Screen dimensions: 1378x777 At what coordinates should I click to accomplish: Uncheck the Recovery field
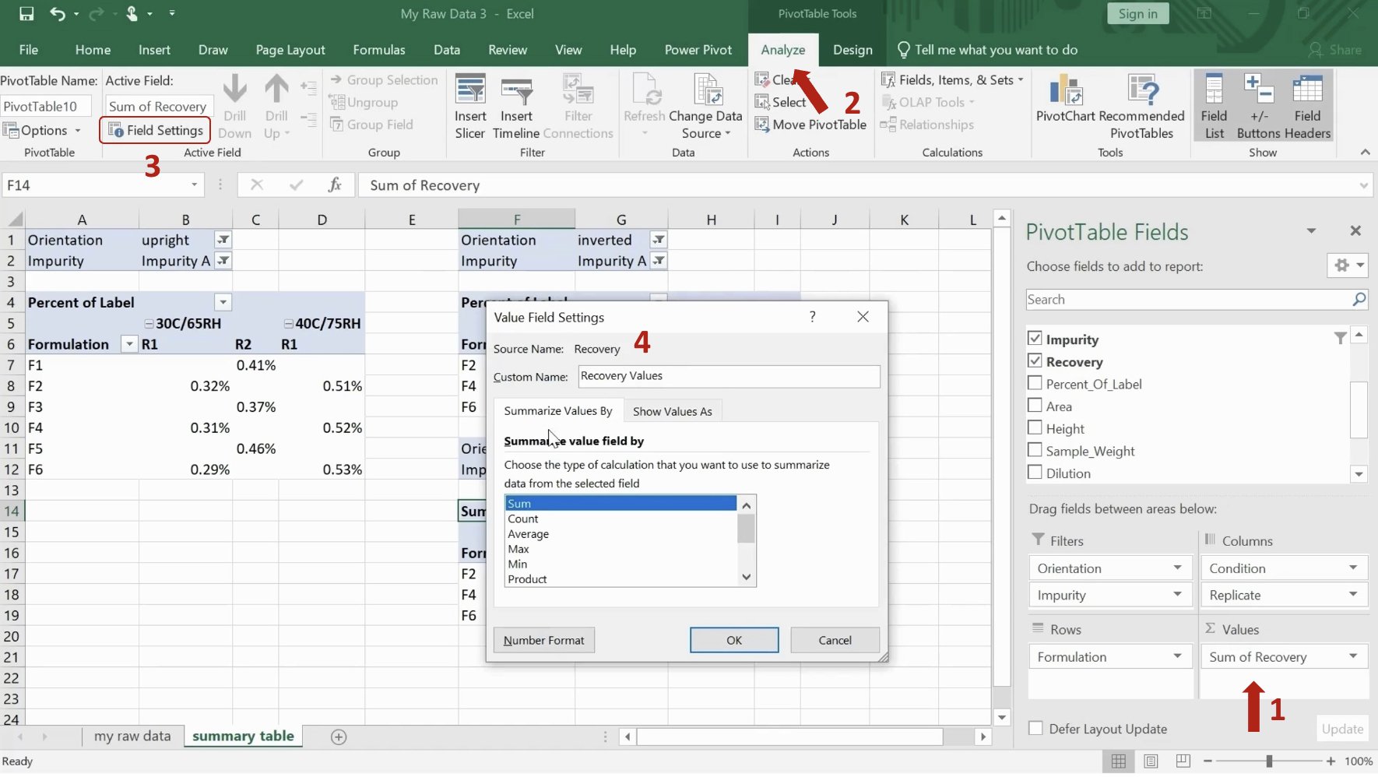coord(1036,360)
